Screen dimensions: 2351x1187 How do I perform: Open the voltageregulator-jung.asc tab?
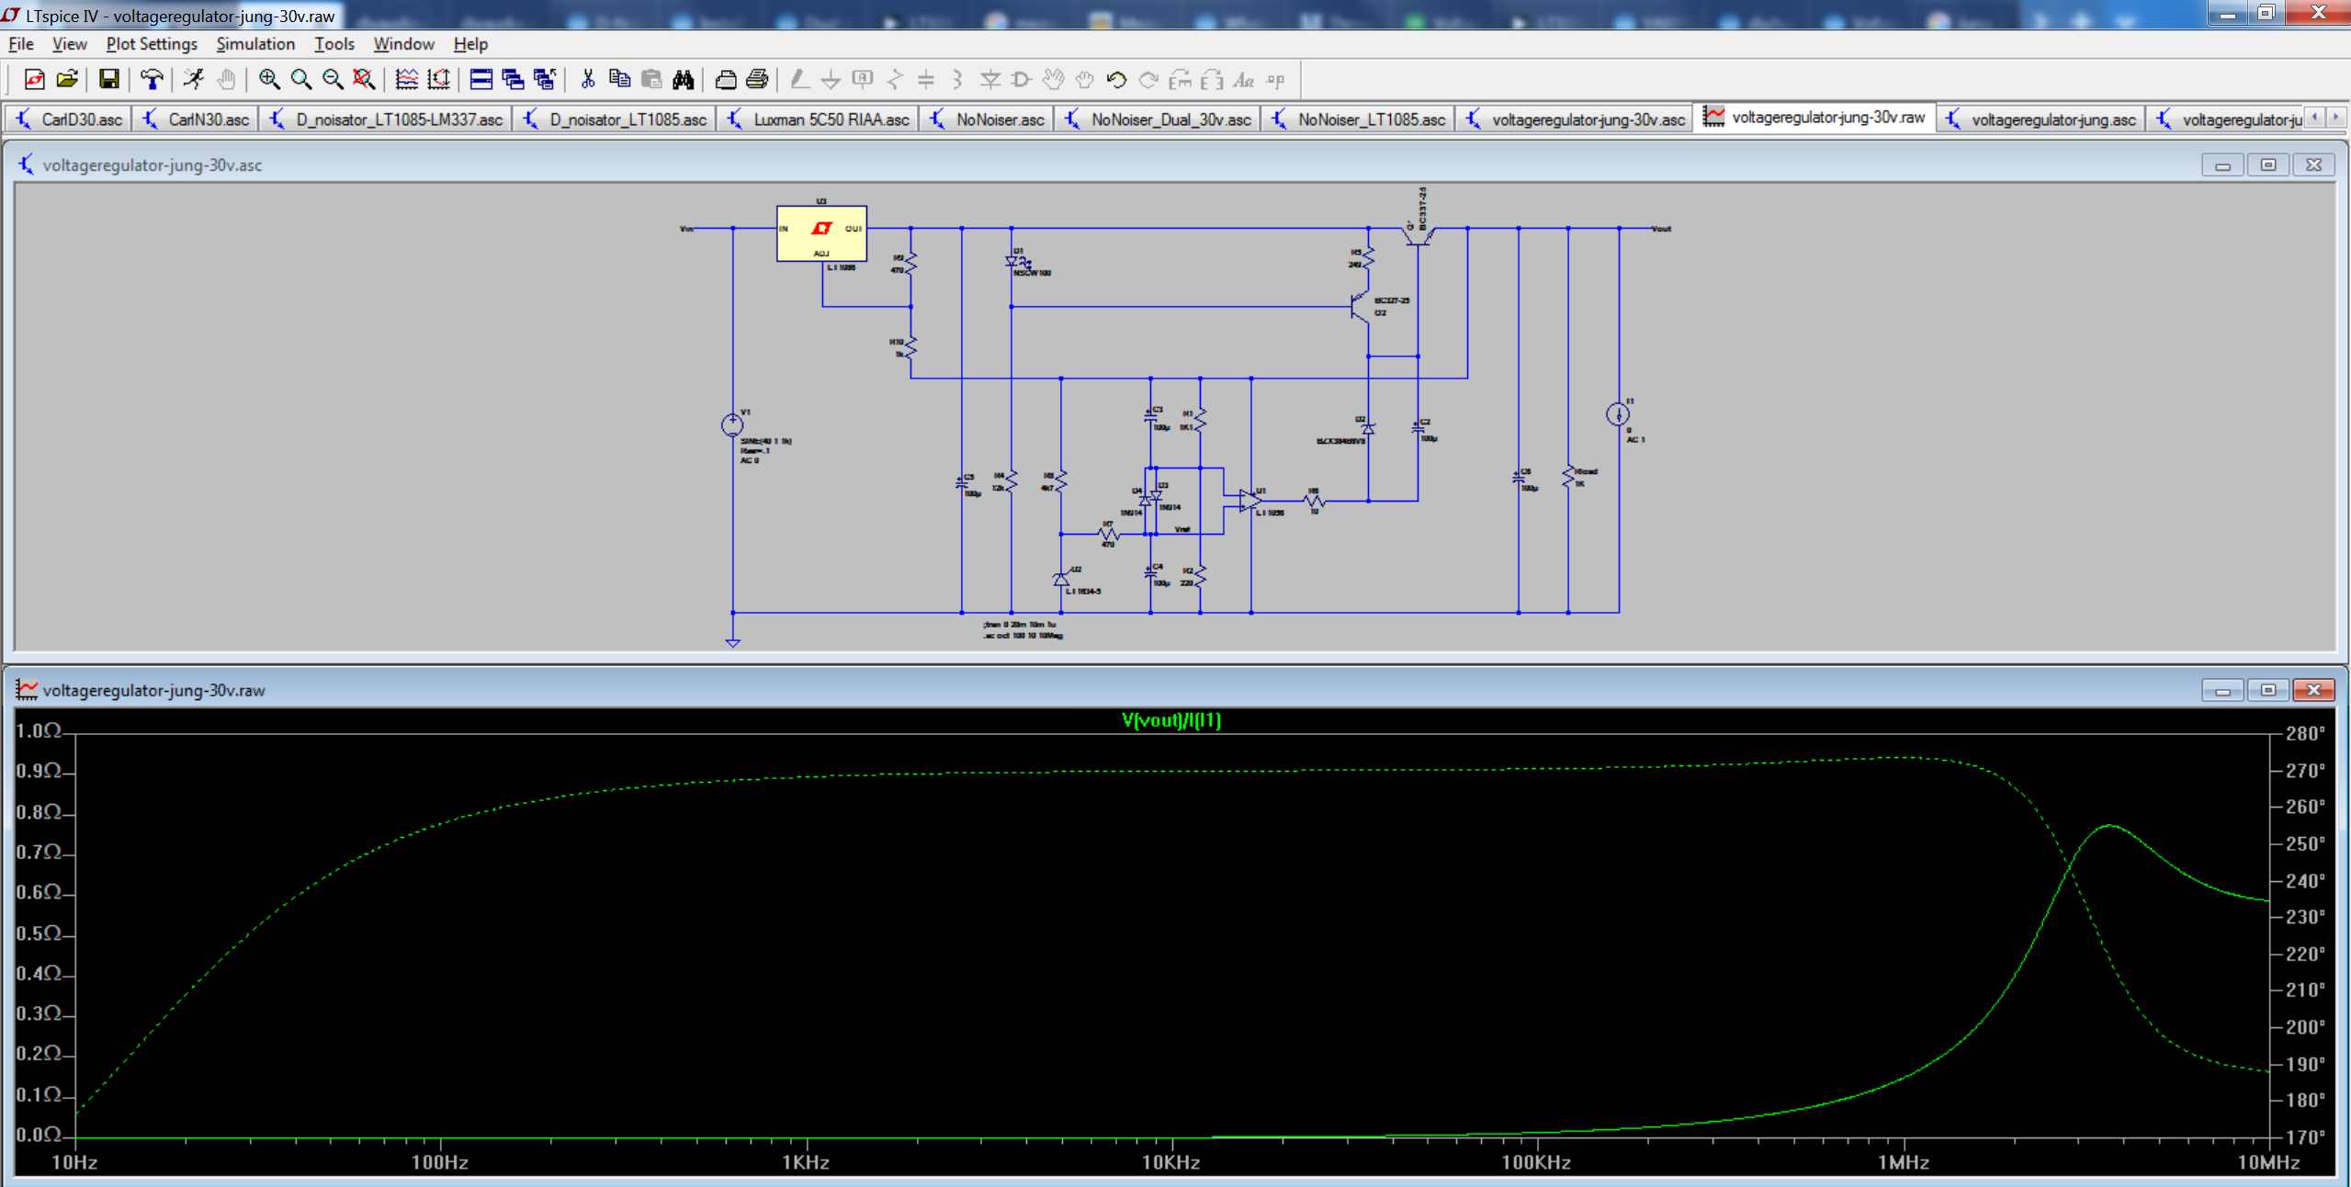(x=2040, y=119)
